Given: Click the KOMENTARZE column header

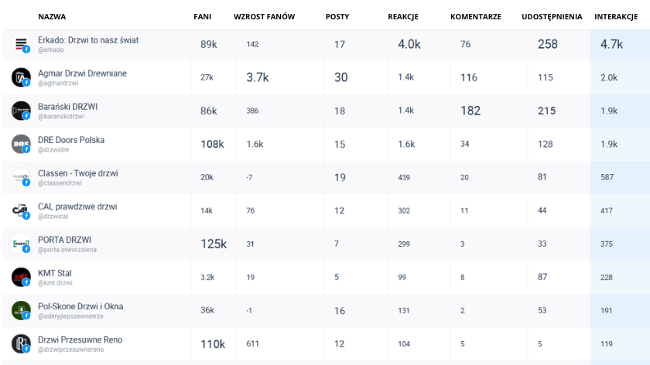Looking at the screenshot, I should [475, 16].
